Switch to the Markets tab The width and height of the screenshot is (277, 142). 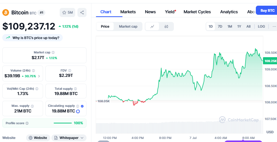coord(128,12)
